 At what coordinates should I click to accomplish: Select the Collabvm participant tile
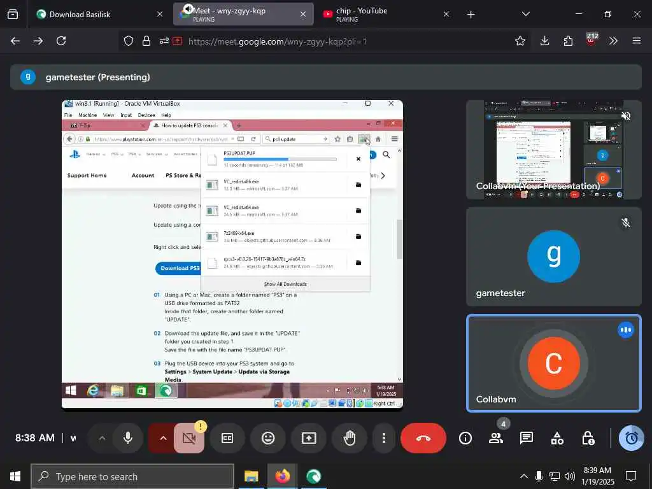554,363
